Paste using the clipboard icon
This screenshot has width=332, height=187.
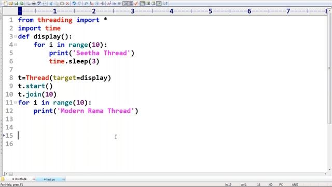[x=62, y=4]
